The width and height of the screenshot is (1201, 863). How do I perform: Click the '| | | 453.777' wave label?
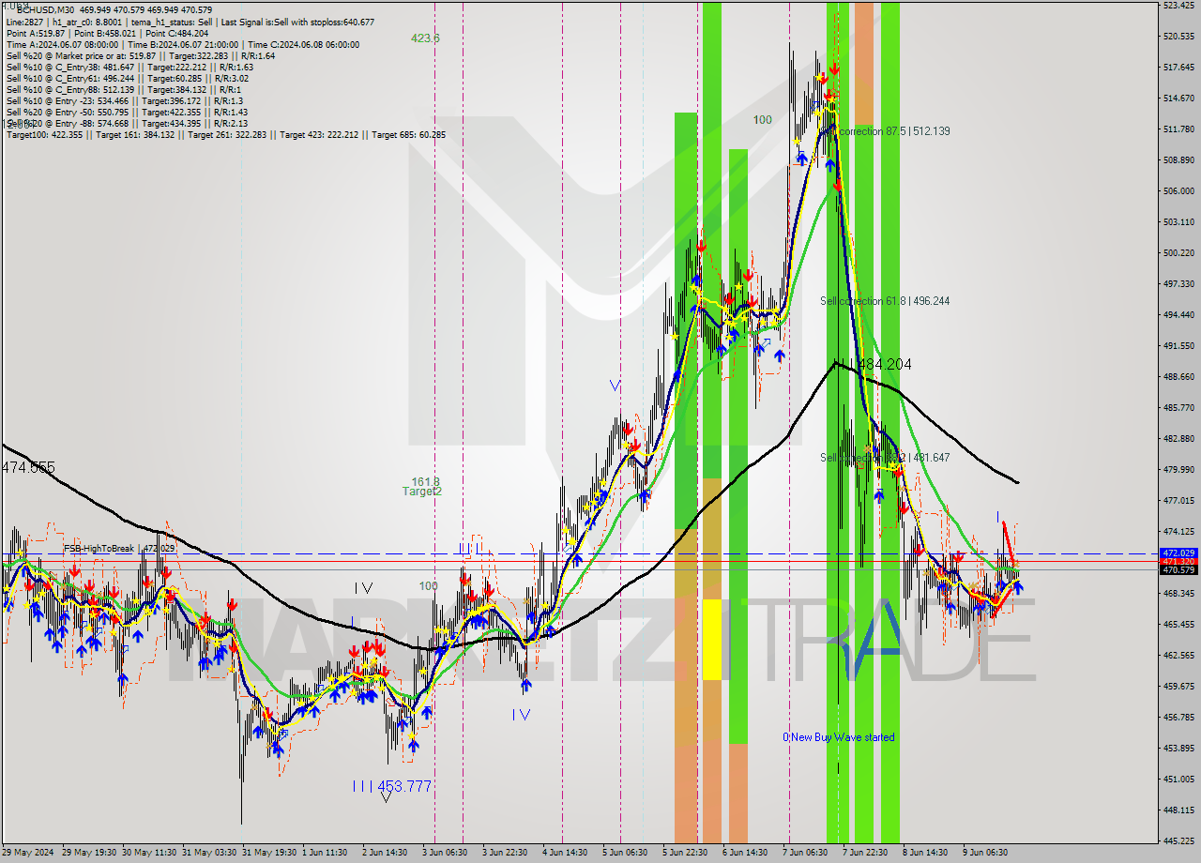coord(392,786)
